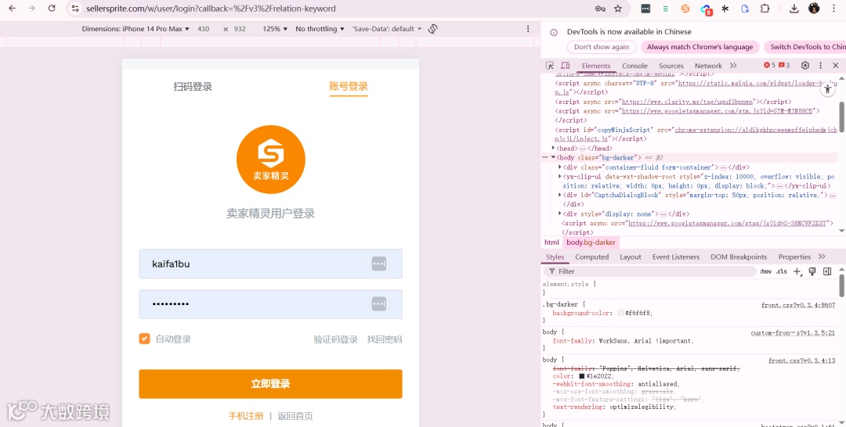Image resolution: width=846 pixels, height=427 pixels.
Task: Open the blue document extension icon
Action: pos(745,9)
